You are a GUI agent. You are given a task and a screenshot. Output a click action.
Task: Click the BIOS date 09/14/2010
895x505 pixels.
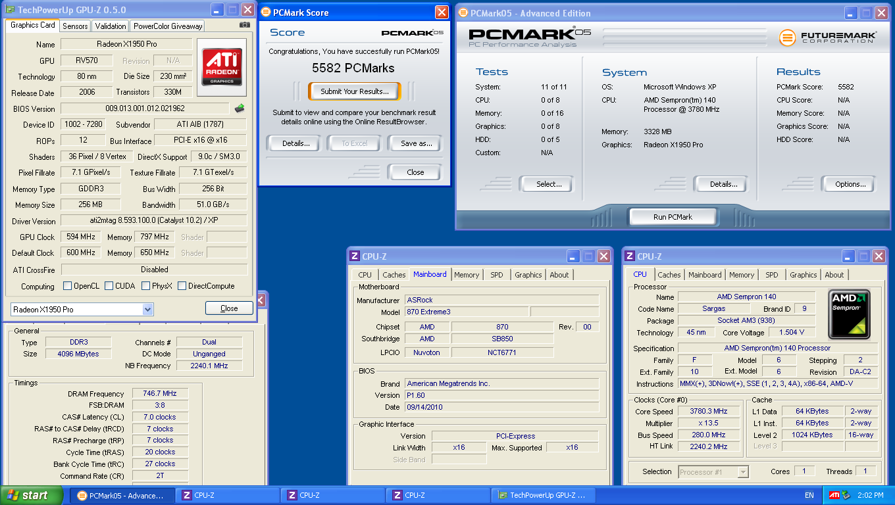pyautogui.click(x=501, y=407)
